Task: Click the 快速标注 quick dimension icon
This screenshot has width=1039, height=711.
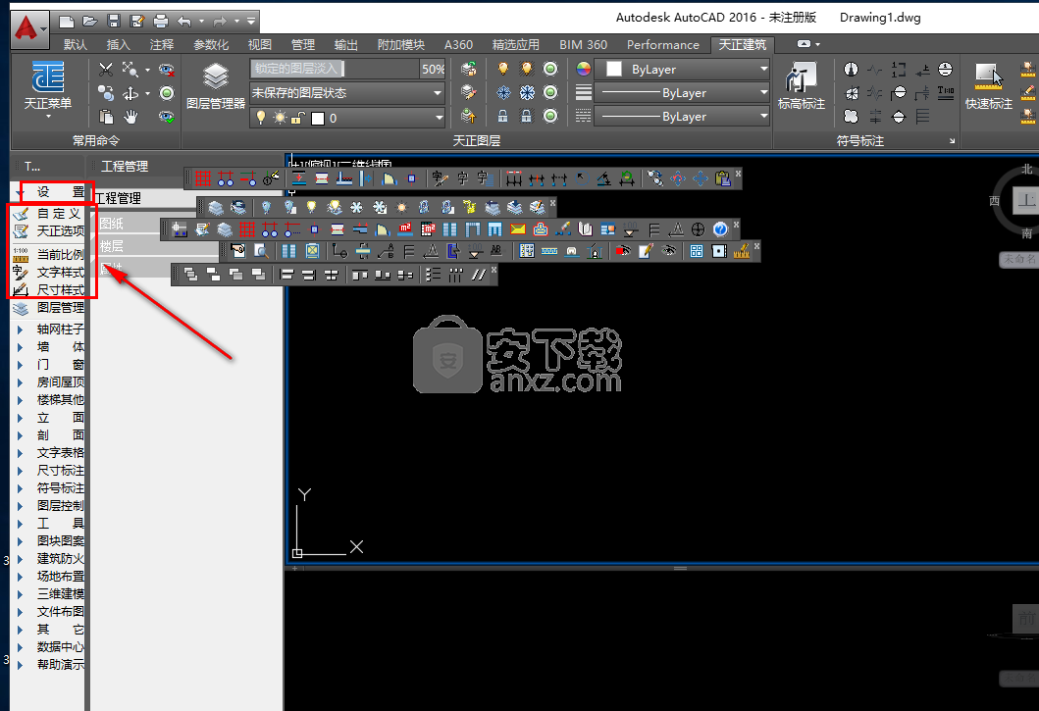Action: tap(988, 85)
